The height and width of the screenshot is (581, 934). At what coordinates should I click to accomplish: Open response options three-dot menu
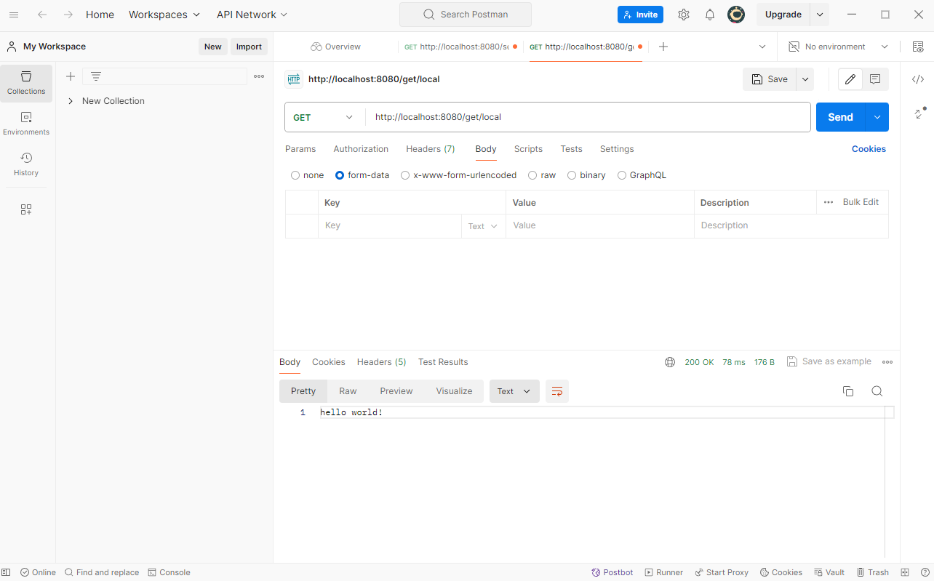pyautogui.click(x=887, y=362)
